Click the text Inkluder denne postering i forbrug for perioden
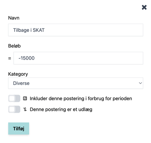 [81, 99]
